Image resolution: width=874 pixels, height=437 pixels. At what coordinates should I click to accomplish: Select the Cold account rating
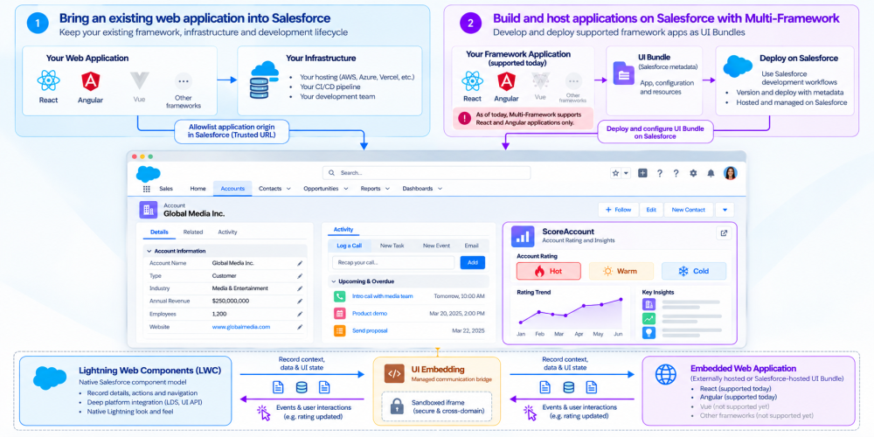click(x=694, y=272)
